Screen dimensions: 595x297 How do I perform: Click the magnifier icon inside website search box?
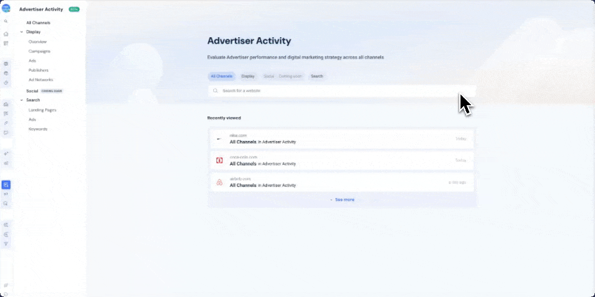pyautogui.click(x=215, y=91)
